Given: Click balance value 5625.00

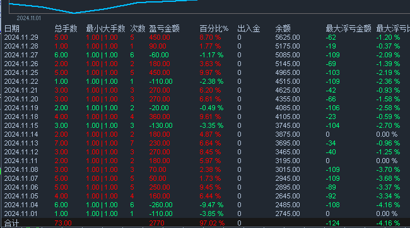Looking at the screenshot, I should (x=288, y=38).
